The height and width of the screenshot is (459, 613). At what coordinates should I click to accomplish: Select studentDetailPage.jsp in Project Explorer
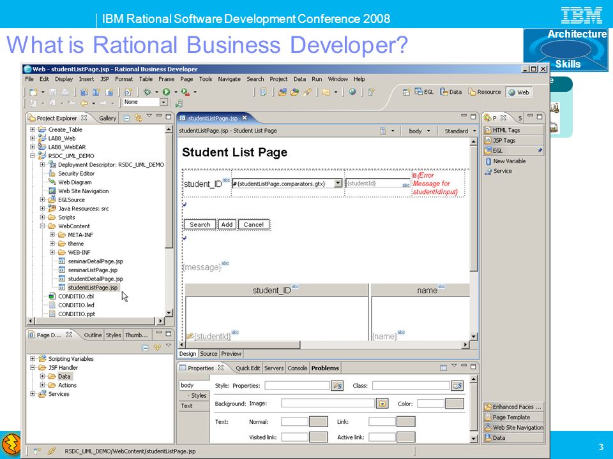[x=95, y=279]
